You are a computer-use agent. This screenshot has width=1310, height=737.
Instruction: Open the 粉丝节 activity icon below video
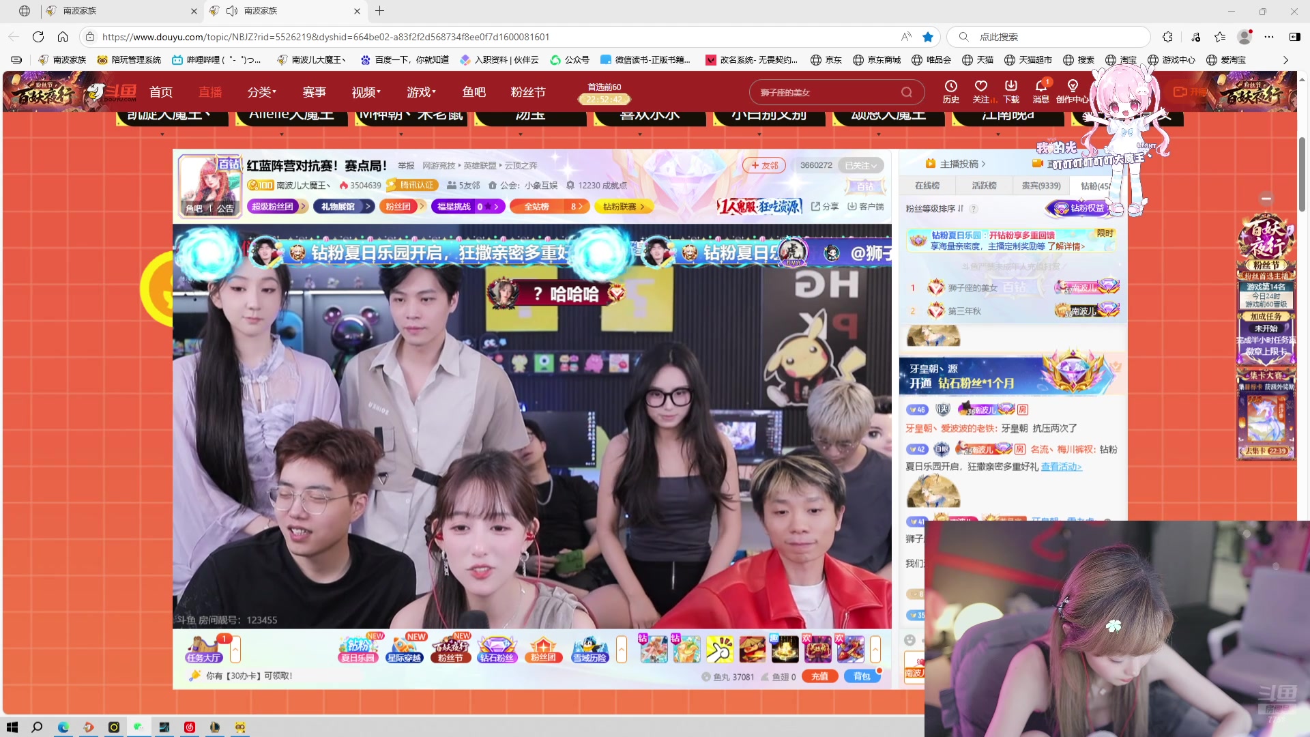450,649
